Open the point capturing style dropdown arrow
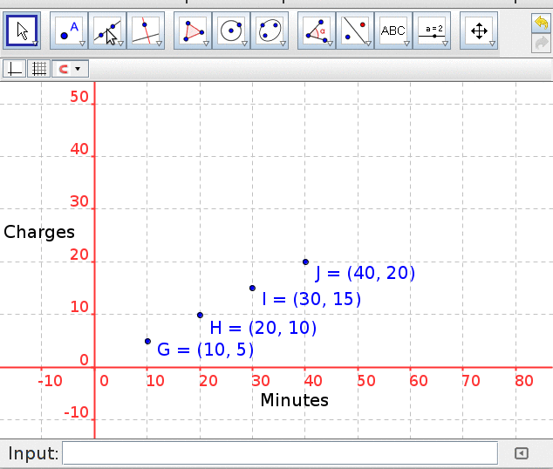This screenshot has height=469, width=553. pyautogui.click(x=79, y=69)
